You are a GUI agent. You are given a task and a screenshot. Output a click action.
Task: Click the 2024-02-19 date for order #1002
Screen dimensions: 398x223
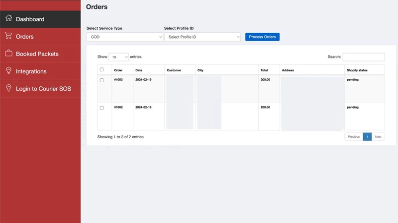pos(143,107)
